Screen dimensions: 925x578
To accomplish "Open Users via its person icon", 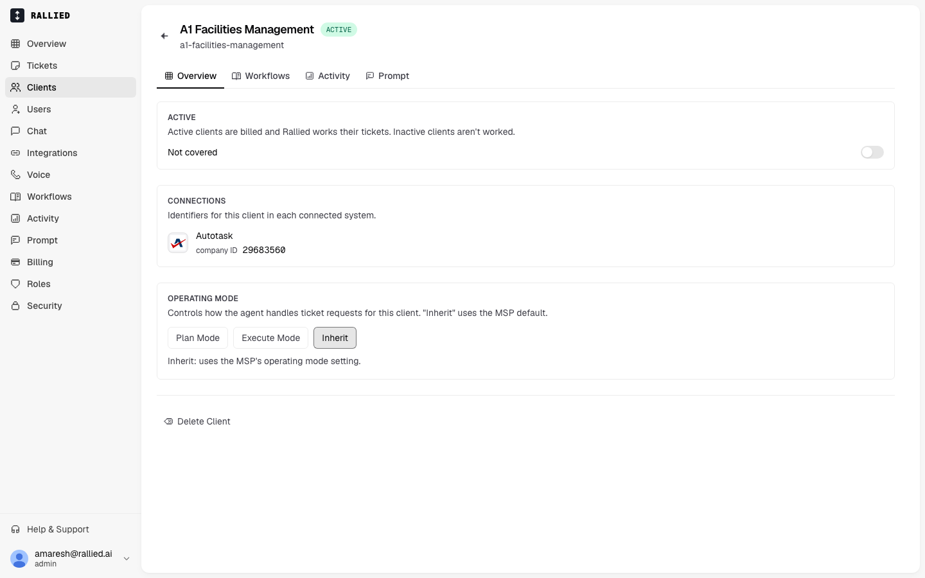I will [x=15, y=109].
